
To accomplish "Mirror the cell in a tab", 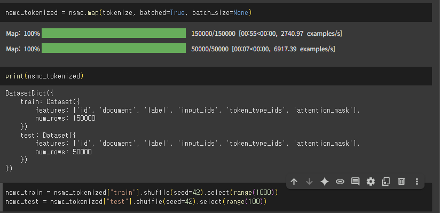I will click(x=386, y=182).
